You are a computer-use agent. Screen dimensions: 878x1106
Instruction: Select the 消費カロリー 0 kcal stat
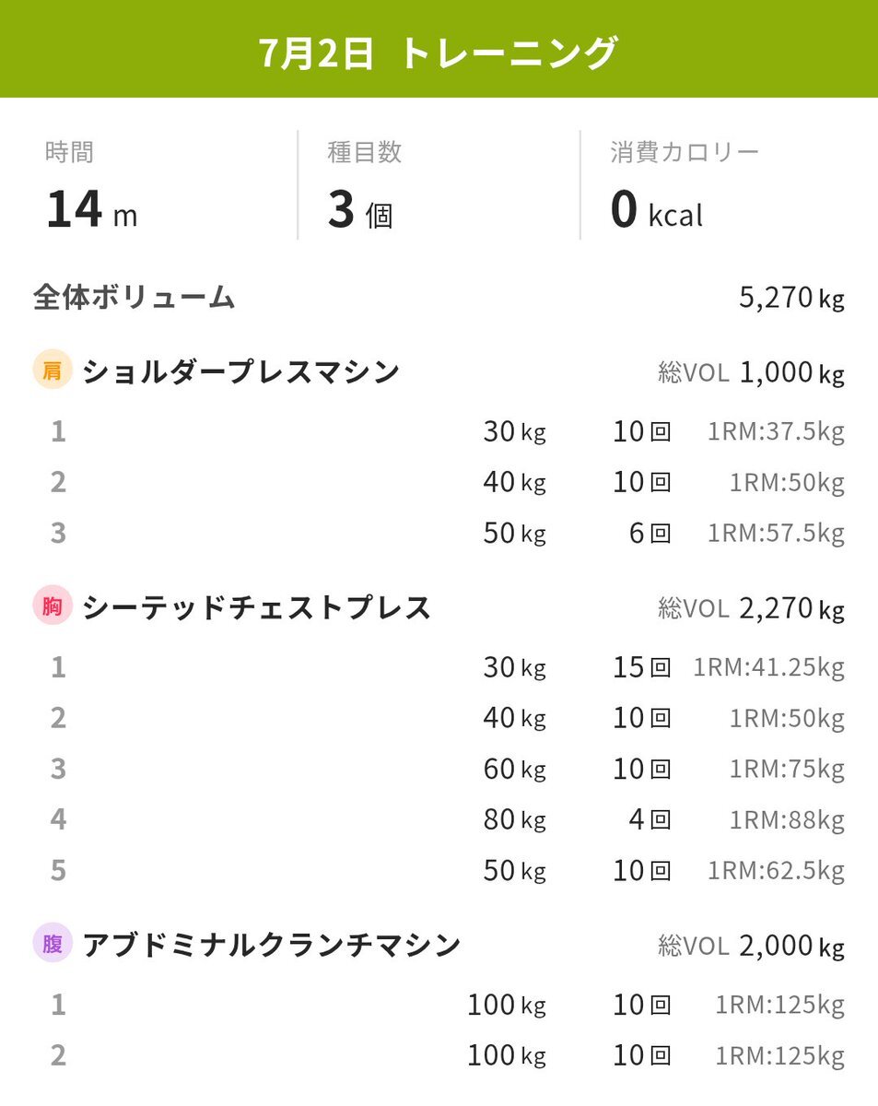tap(685, 187)
